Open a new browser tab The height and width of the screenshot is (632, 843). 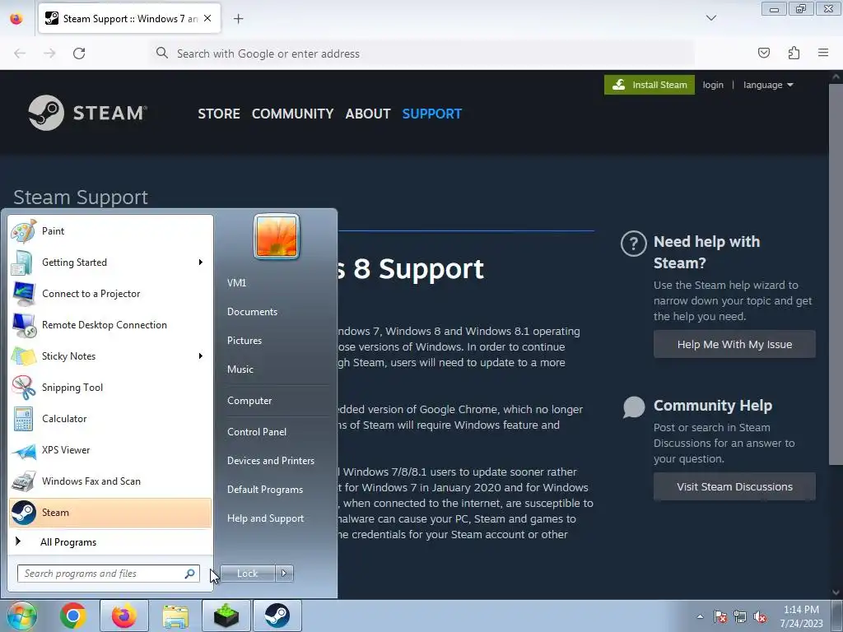click(x=239, y=19)
